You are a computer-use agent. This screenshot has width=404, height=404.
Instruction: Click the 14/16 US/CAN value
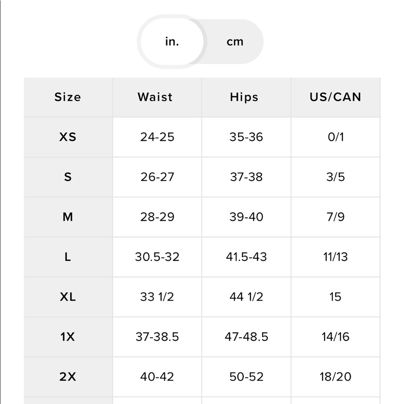[x=336, y=337]
